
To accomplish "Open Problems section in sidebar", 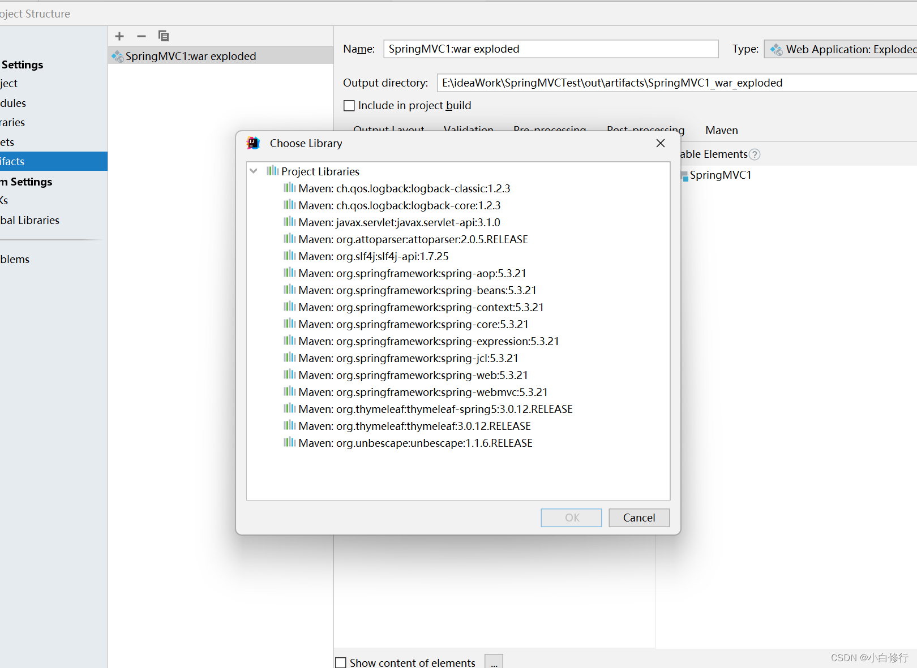I will [x=15, y=259].
